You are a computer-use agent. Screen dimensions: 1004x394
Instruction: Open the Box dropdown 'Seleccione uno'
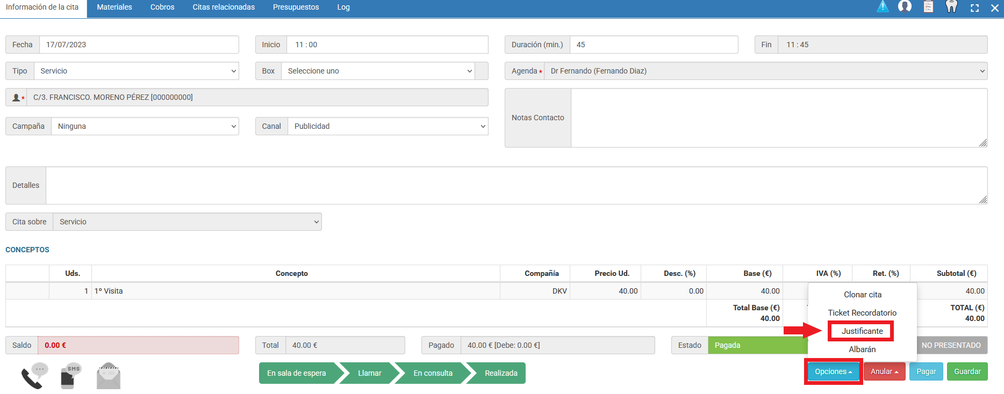coord(377,71)
